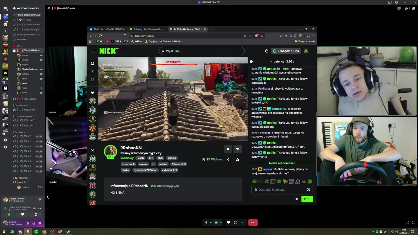
Task: Open Spotify from the taskbar
Action: coord(36,232)
